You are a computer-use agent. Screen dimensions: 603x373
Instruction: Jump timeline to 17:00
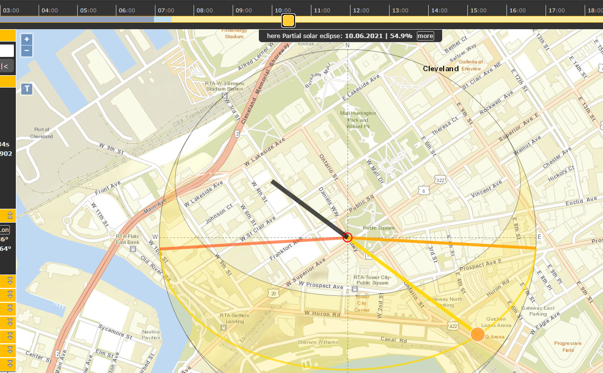point(557,10)
